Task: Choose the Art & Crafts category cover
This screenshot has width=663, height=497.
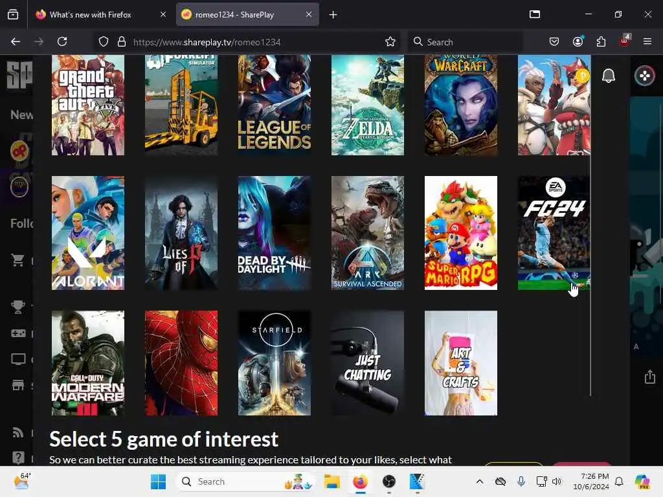Action: coord(461,363)
